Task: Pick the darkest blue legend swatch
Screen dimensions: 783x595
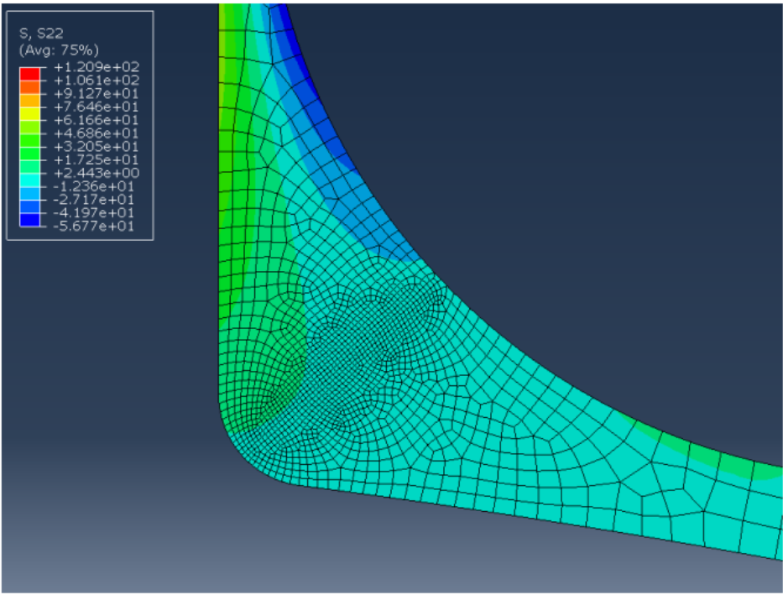Action: [x=30, y=221]
